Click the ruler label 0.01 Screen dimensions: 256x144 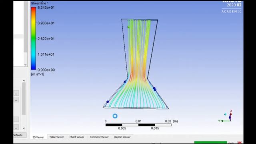point(138,121)
